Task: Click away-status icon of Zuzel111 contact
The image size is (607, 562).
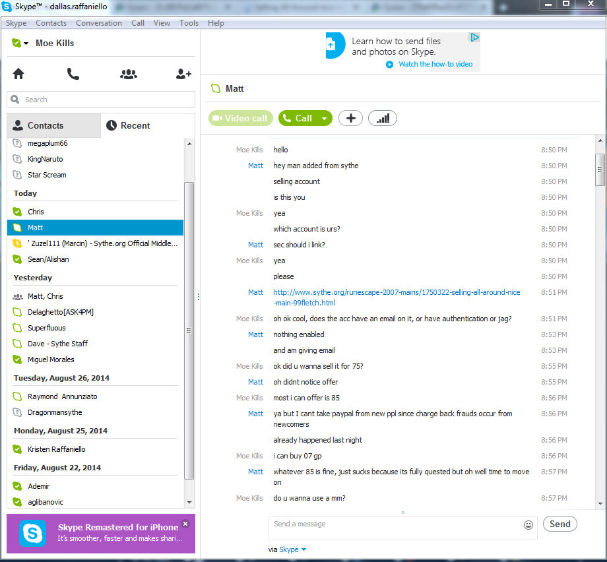Action: 17,243
